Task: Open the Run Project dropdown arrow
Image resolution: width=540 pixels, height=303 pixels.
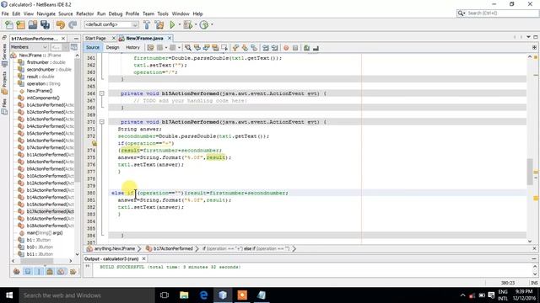Action: [x=179, y=24]
